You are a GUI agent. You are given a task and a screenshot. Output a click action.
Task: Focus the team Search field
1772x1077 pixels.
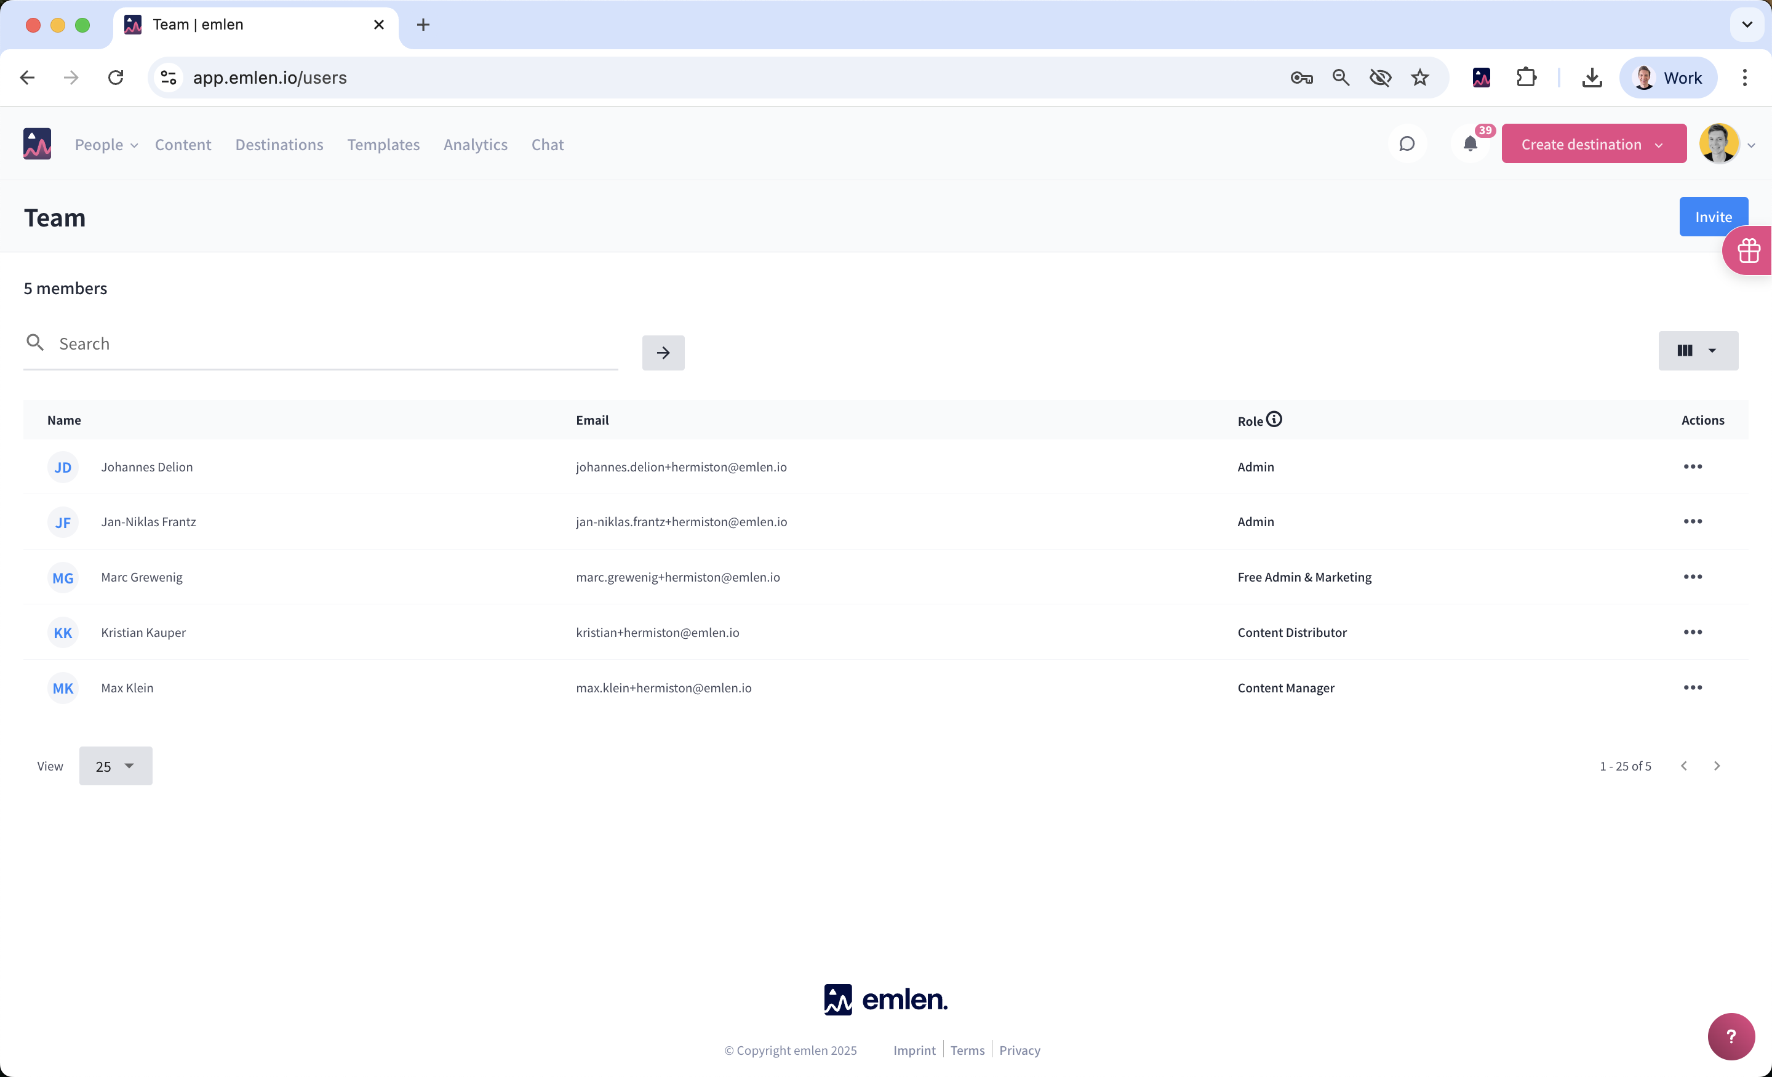click(331, 344)
